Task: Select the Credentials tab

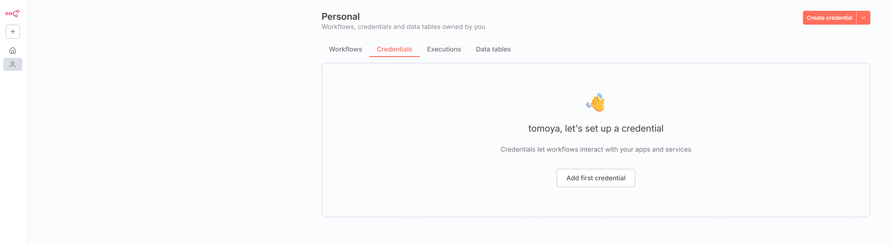Action: pyautogui.click(x=394, y=49)
